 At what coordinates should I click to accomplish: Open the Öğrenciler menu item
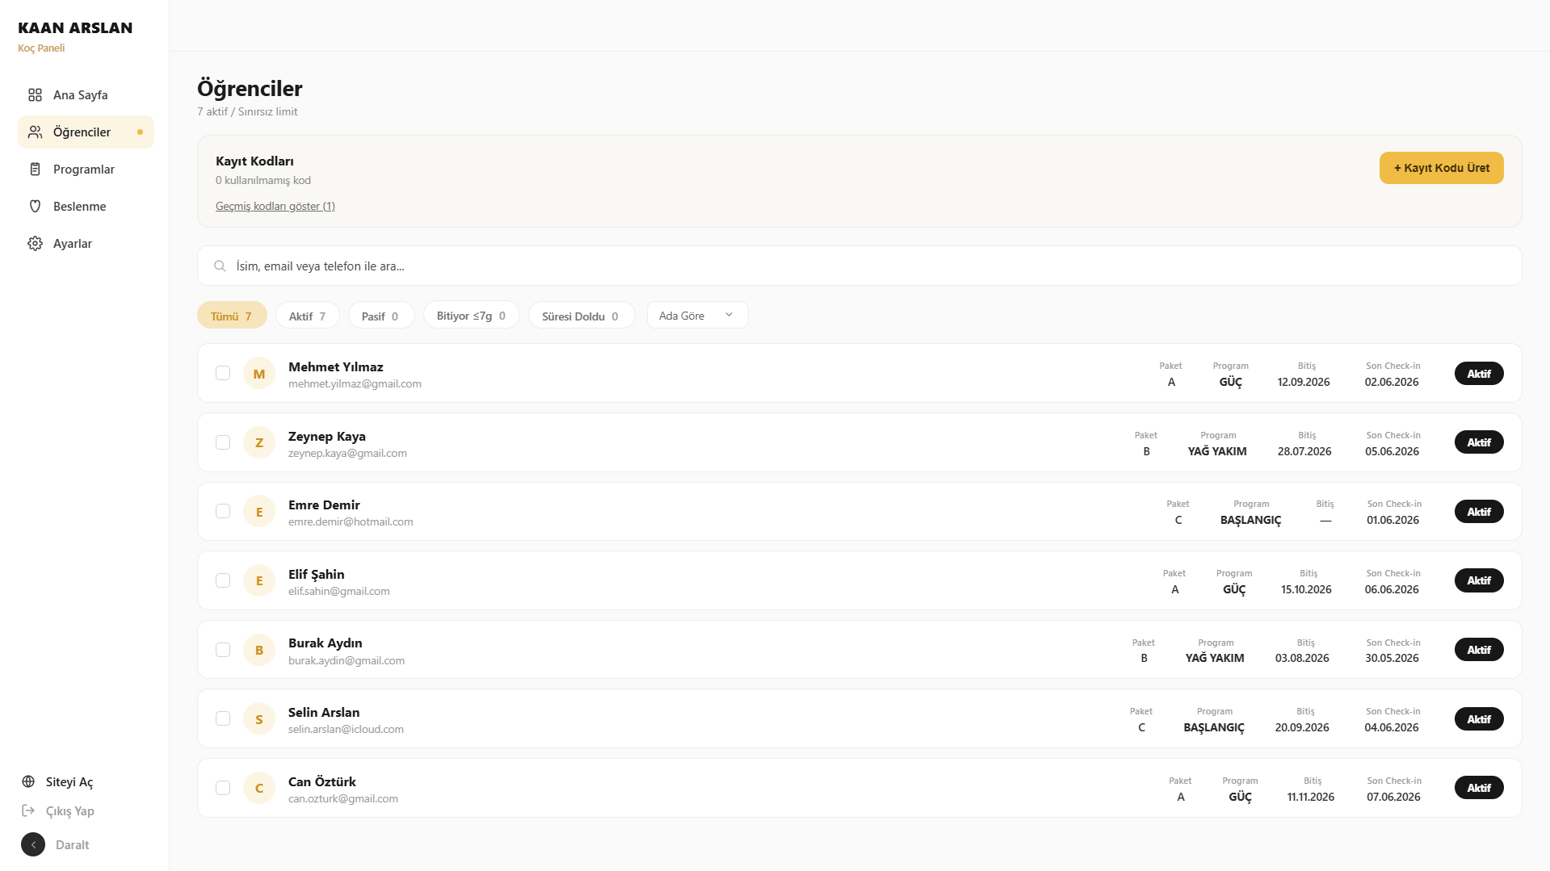(x=86, y=132)
